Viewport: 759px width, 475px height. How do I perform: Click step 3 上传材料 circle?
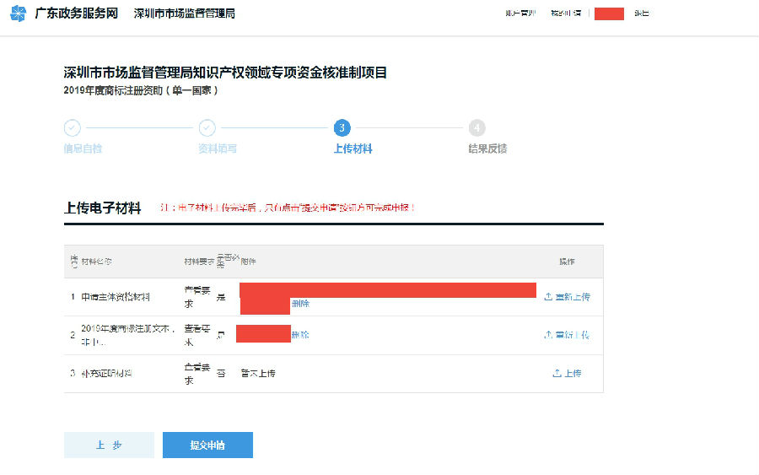click(x=342, y=128)
